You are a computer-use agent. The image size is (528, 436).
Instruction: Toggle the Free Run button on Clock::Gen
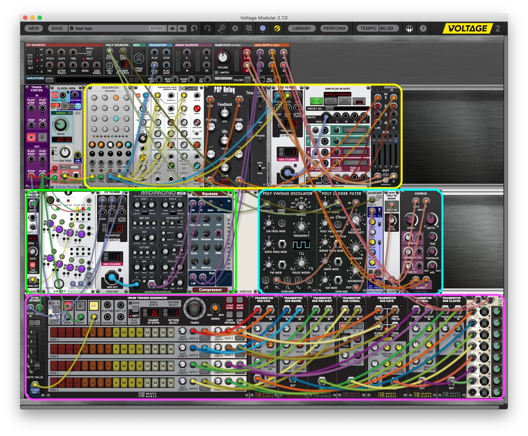[x=72, y=106]
